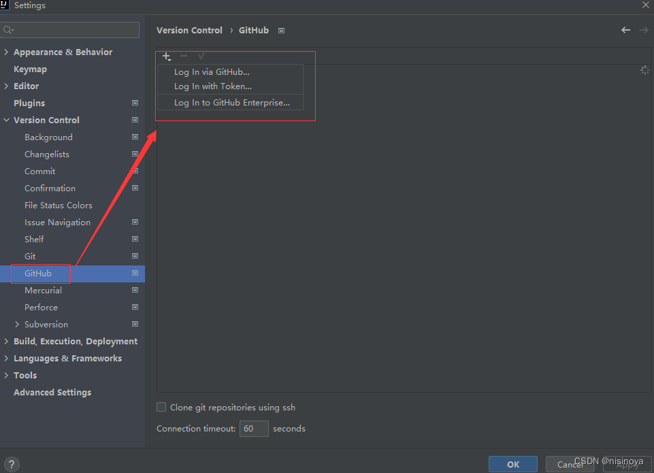Click the Connection timeout field
Screen dimensions: 654x473
254,428
